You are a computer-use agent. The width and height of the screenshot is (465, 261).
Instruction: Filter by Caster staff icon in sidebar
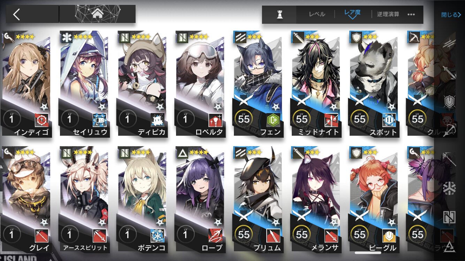click(450, 159)
